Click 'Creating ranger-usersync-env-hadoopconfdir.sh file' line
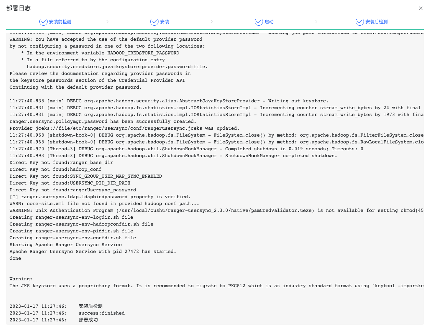 [x=81, y=224]
